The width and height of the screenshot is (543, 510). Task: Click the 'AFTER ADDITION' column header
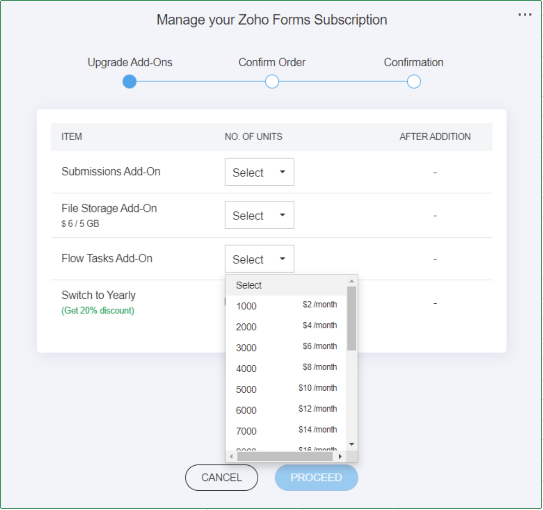[x=435, y=136]
